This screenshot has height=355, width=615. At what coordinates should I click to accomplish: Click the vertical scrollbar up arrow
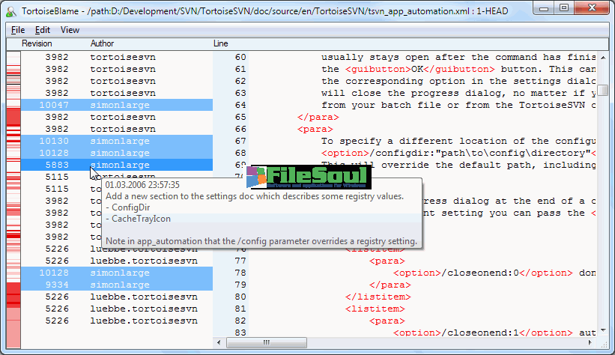(605, 58)
